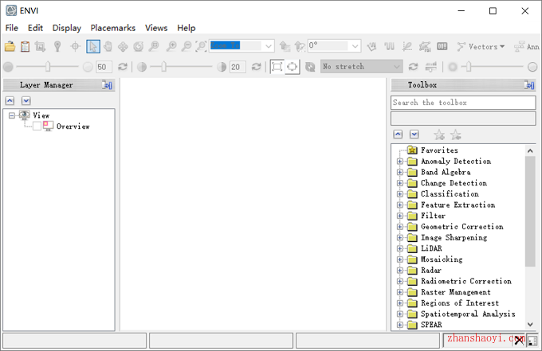542x351 pixels.
Task: Click the Toolbox scrollbar down arrow
Action: pyautogui.click(x=530, y=324)
